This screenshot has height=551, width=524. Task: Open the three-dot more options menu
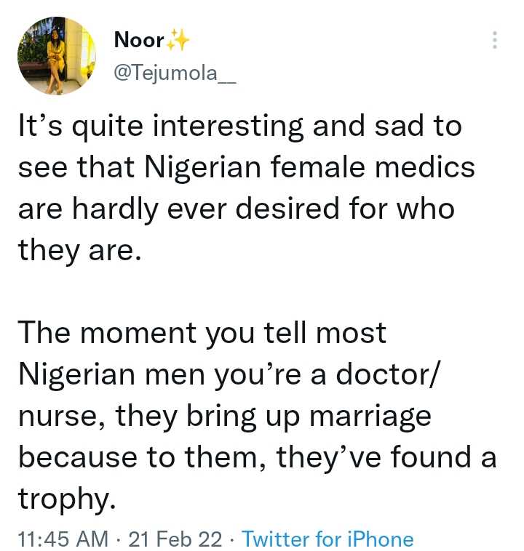pyautogui.click(x=496, y=40)
